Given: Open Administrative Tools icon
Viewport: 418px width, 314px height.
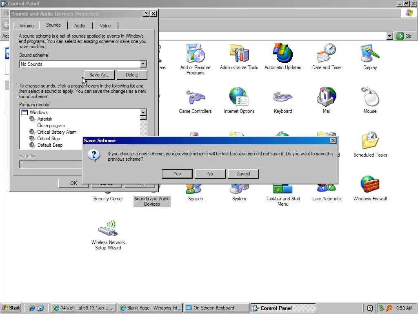Looking at the screenshot, I should pyautogui.click(x=239, y=54).
